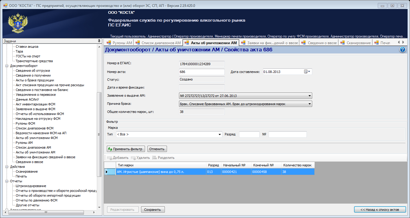Collapse the Документооборот tree node
The image size is (410, 218).
tap(7, 66)
